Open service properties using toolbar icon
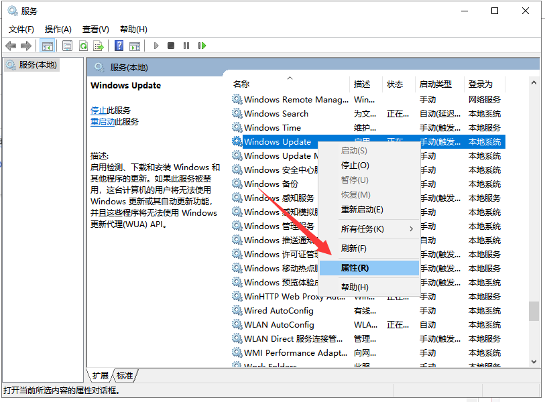The height and width of the screenshot is (402, 545). (x=67, y=45)
